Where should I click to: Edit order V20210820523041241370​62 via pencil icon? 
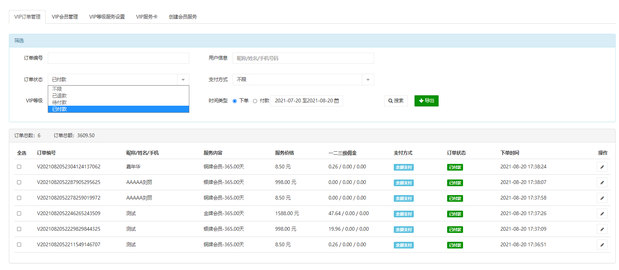(x=602, y=167)
